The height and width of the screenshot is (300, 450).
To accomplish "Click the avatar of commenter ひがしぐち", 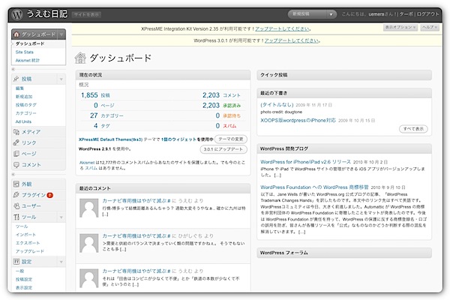I will [89, 243].
